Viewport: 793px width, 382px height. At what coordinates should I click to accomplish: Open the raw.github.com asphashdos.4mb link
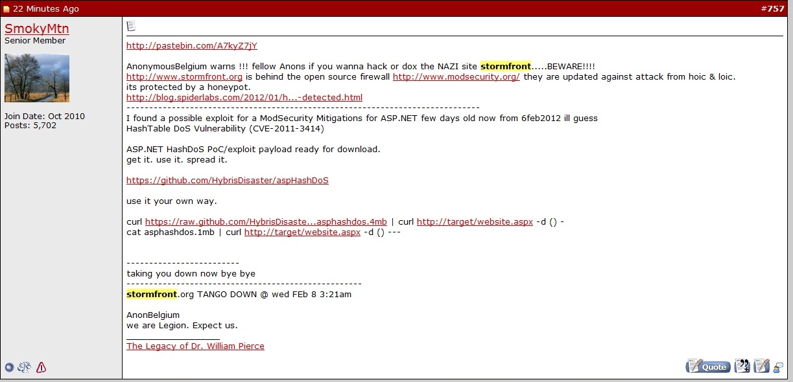(x=266, y=222)
